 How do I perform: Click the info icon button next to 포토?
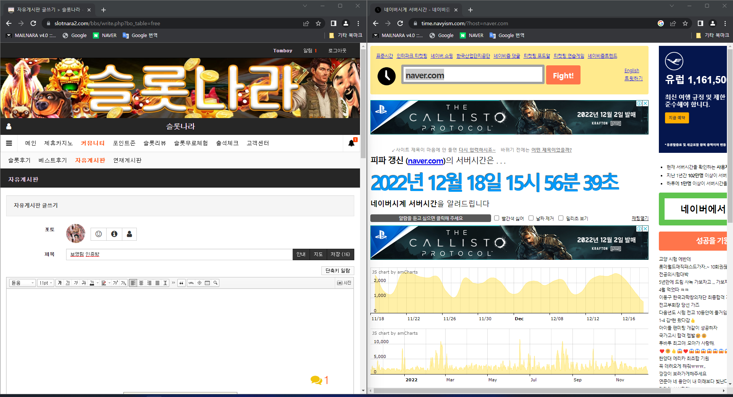[114, 234]
